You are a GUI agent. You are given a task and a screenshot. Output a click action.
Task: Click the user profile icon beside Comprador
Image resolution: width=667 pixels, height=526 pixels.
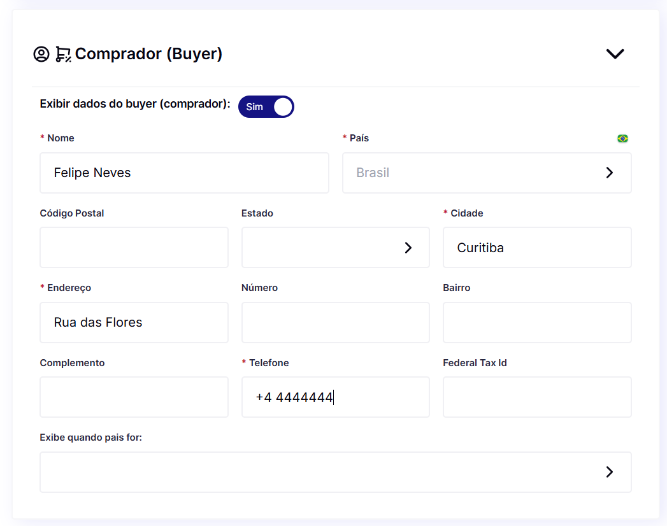[x=41, y=54]
